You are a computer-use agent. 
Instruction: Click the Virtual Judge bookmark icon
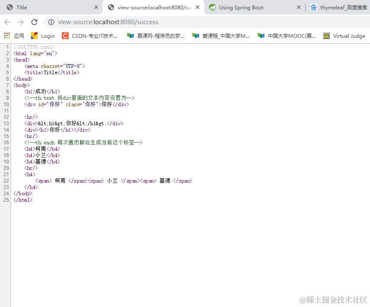(326, 36)
